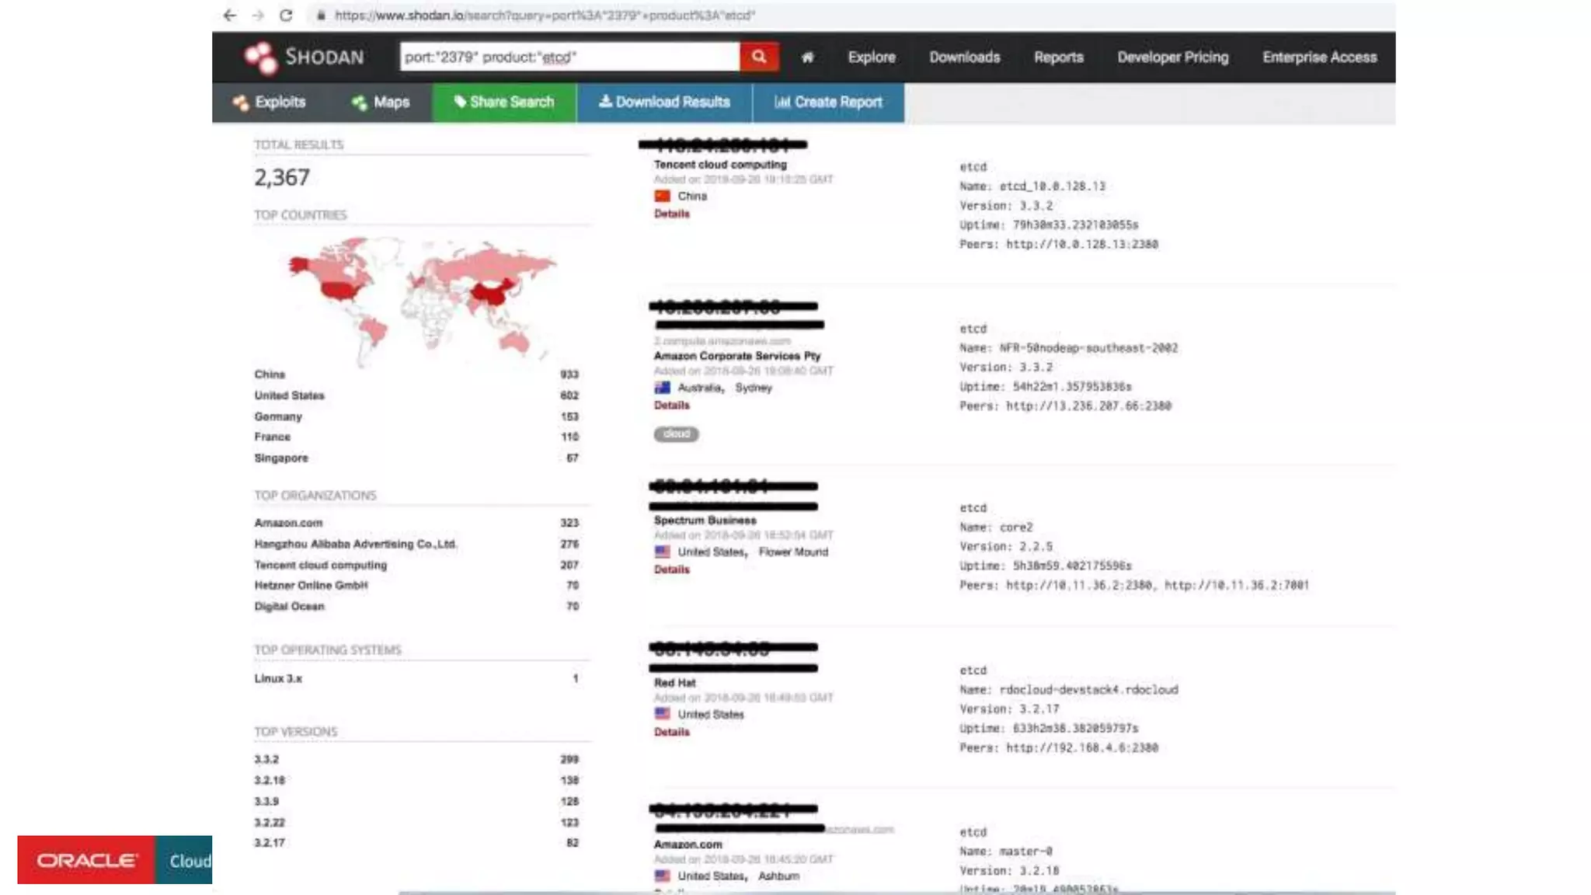This screenshot has width=1591, height=895.
Task: Click the browser reload icon
Action: (x=286, y=15)
